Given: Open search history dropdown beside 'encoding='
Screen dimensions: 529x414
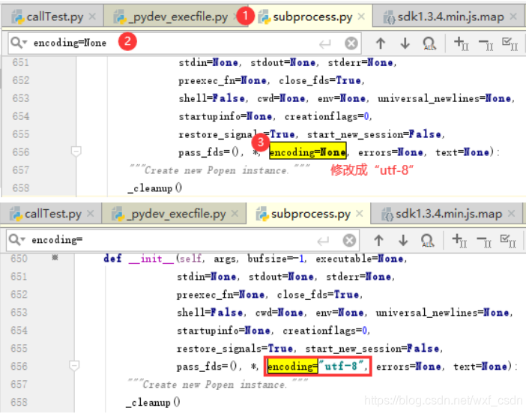Looking at the screenshot, I should (x=17, y=240).
